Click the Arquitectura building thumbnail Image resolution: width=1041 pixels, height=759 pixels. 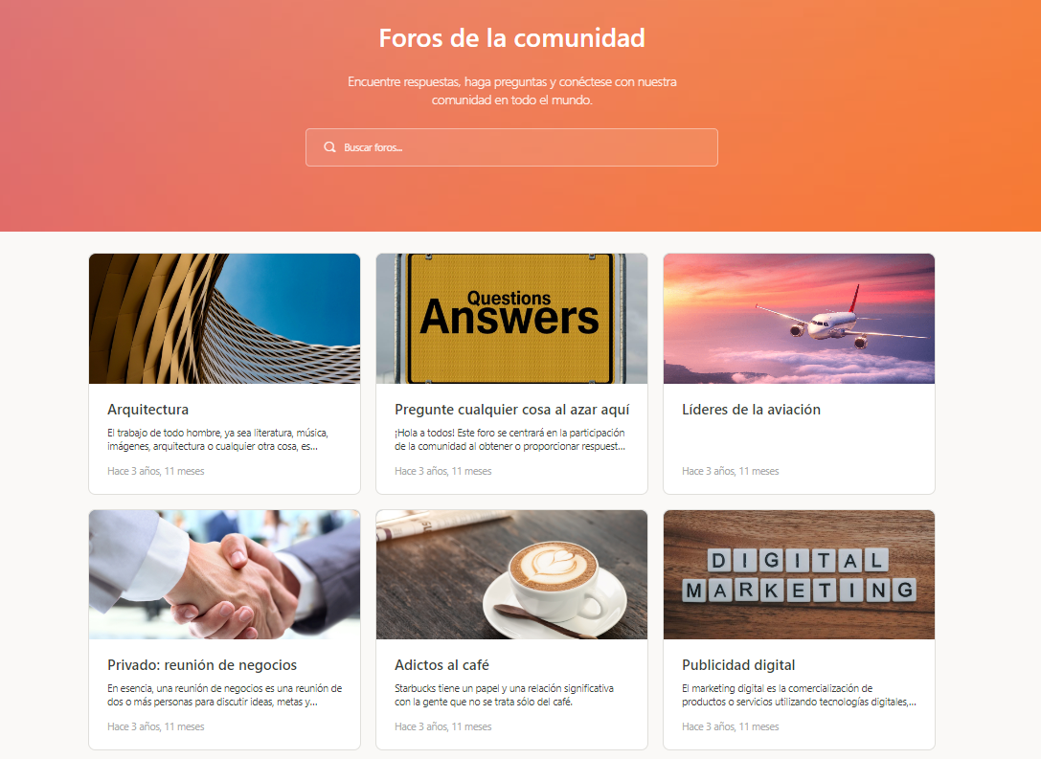[224, 319]
